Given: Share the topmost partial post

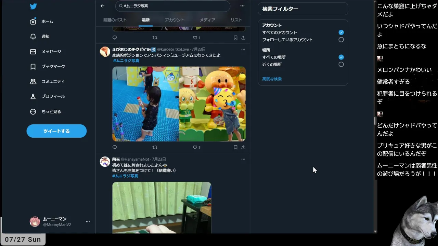Looking at the screenshot, I should (x=243, y=38).
